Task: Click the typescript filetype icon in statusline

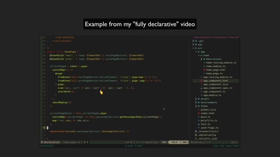Action: [x=143, y=142]
